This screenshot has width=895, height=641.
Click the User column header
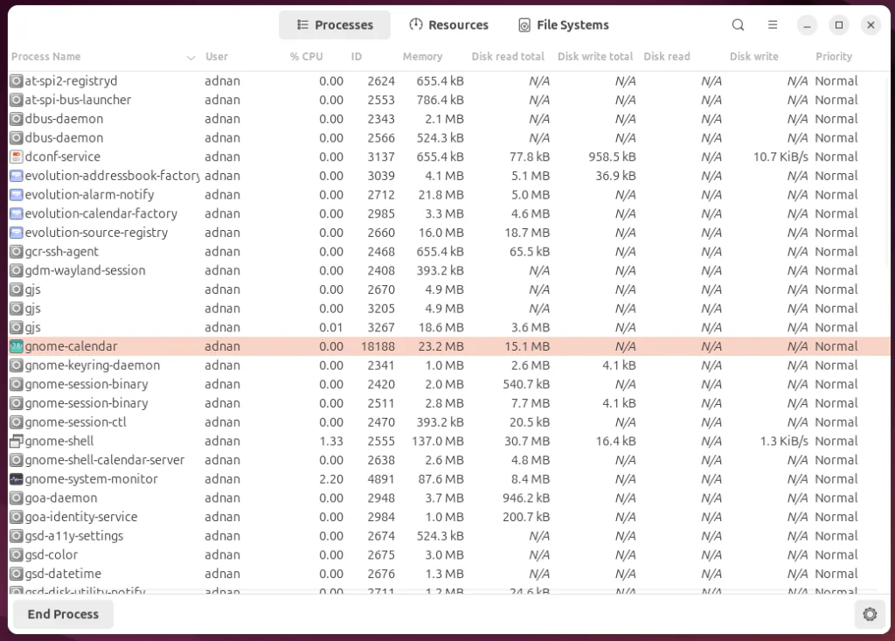pyautogui.click(x=216, y=56)
